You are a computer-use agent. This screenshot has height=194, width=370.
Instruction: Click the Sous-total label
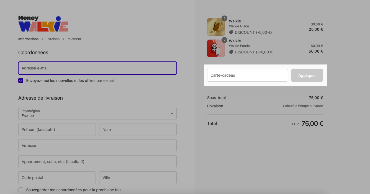[x=216, y=98]
